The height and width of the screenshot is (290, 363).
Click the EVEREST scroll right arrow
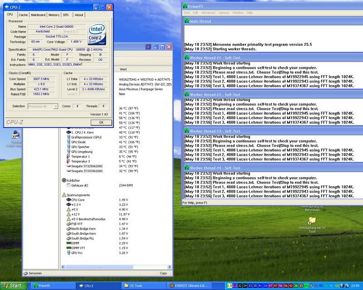pyautogui.click(x=169, y=267)
